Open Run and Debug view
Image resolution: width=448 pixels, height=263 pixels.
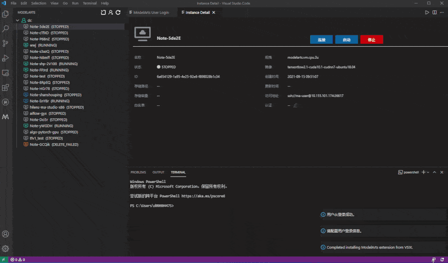[5, 58]
